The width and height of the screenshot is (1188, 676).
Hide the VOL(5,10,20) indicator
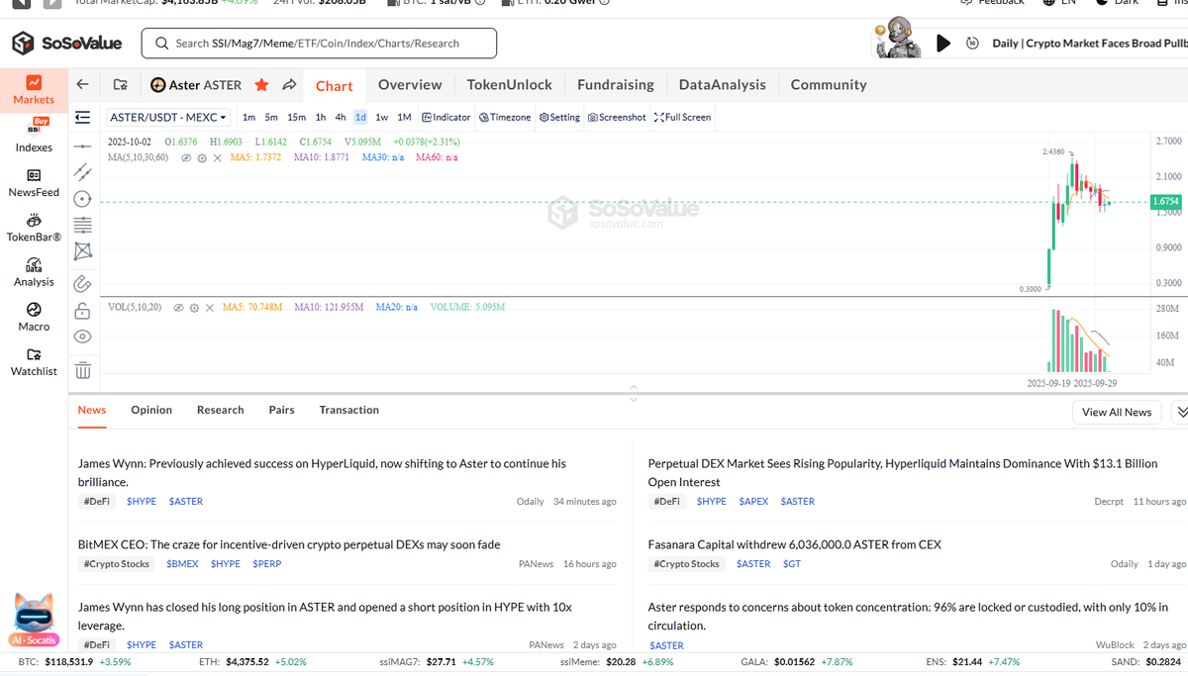pos(178,308)
